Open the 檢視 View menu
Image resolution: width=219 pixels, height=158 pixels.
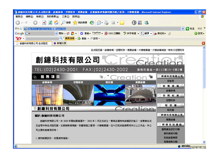coord(40,17)
